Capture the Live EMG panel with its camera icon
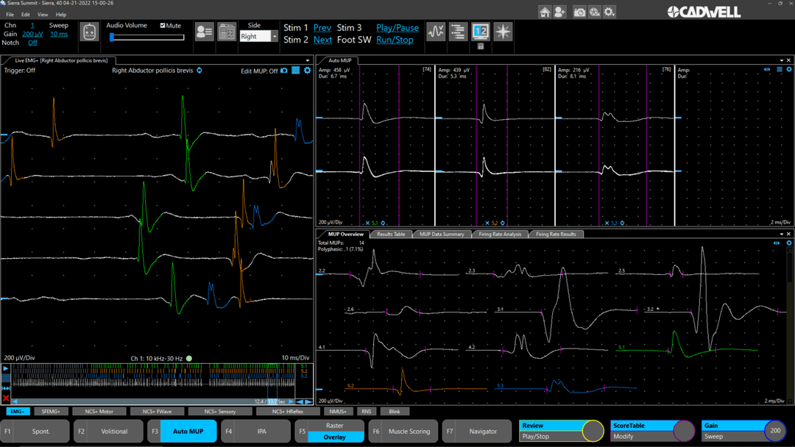 (284, 71)
